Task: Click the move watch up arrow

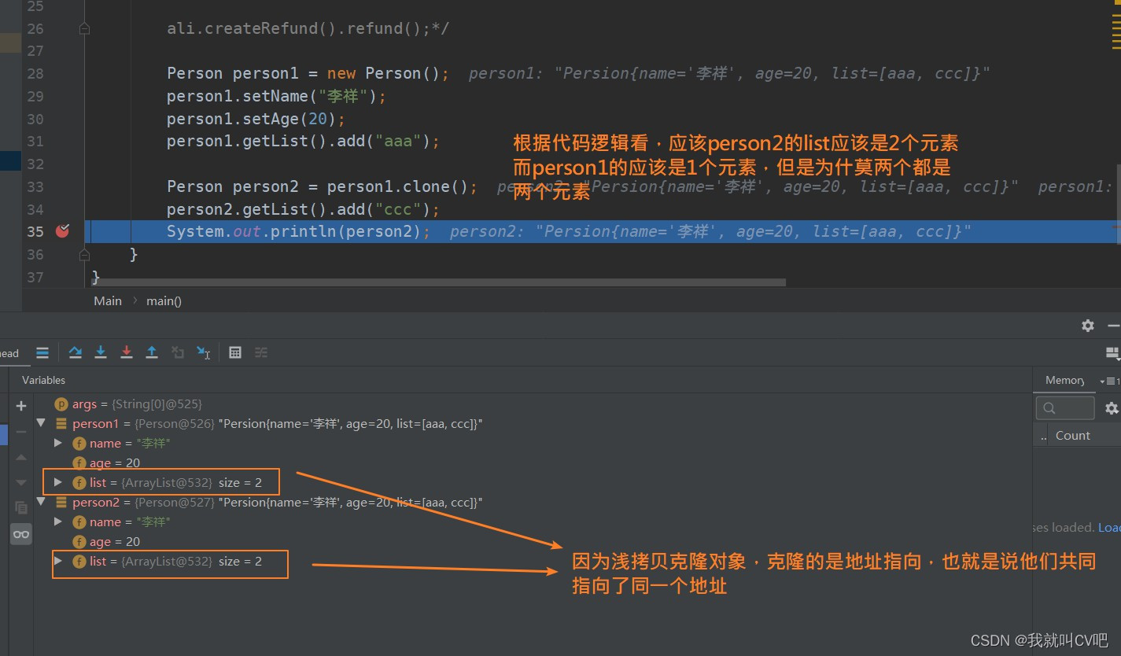Action: point(21,457)
